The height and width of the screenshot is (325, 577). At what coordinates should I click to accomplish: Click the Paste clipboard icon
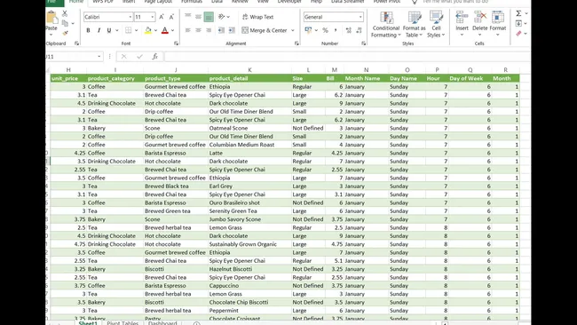(x=51, y=17)
